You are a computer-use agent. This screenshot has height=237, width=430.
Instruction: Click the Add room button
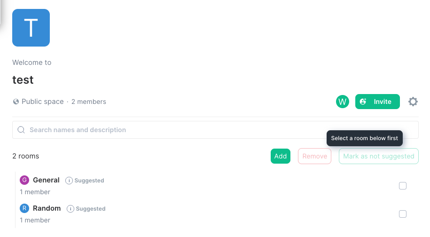point(280,156)
